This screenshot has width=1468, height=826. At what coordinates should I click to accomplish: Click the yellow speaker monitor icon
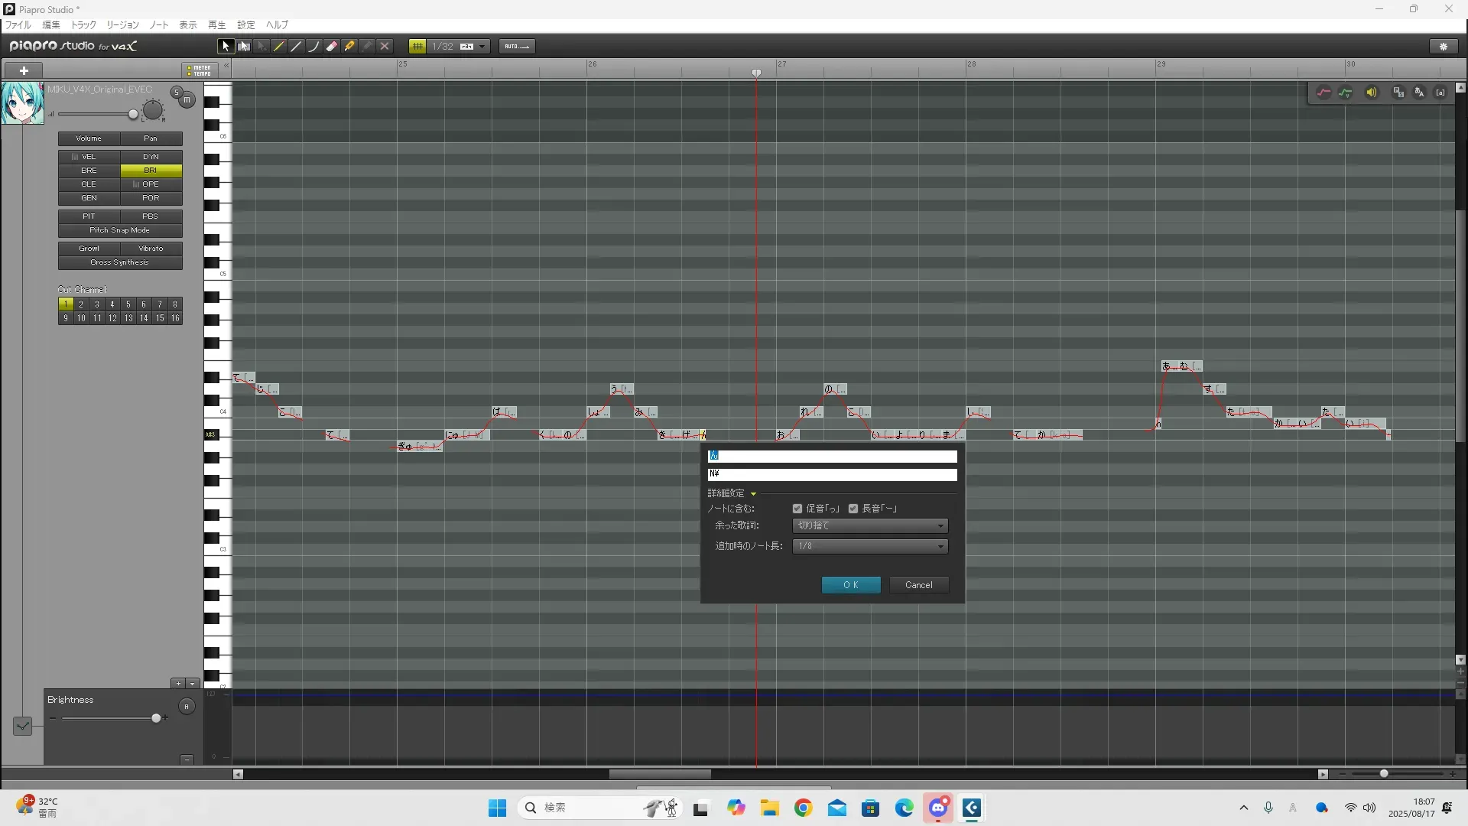[x=1372, y=93]
